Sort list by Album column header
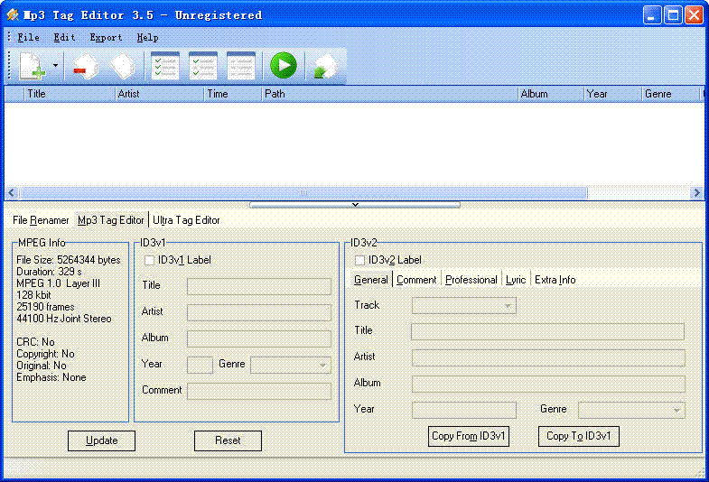709x482 pixels. pos(551,94)
